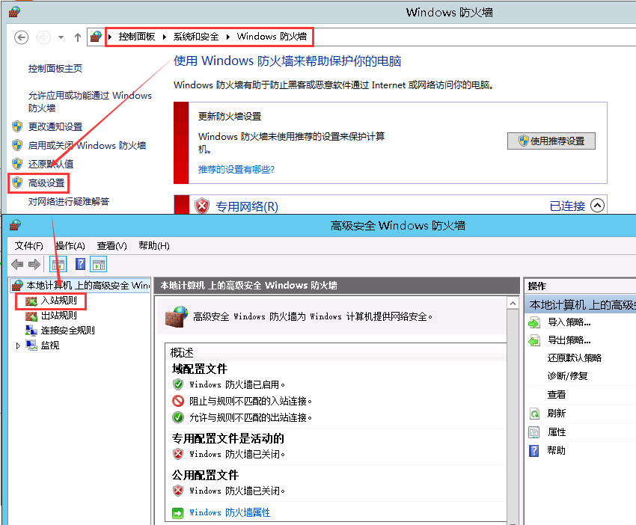Image resolution: width=636 pixels, height=525 pixels.
Task: Click the show/hide console tree toolbar icon
Action: tap(58, 264)
